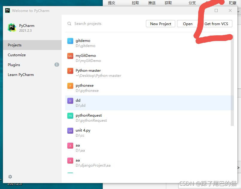This screenshot has width=241, height=189.
Task: Click 提交 in the background Git window
Action: pos(112,3)
